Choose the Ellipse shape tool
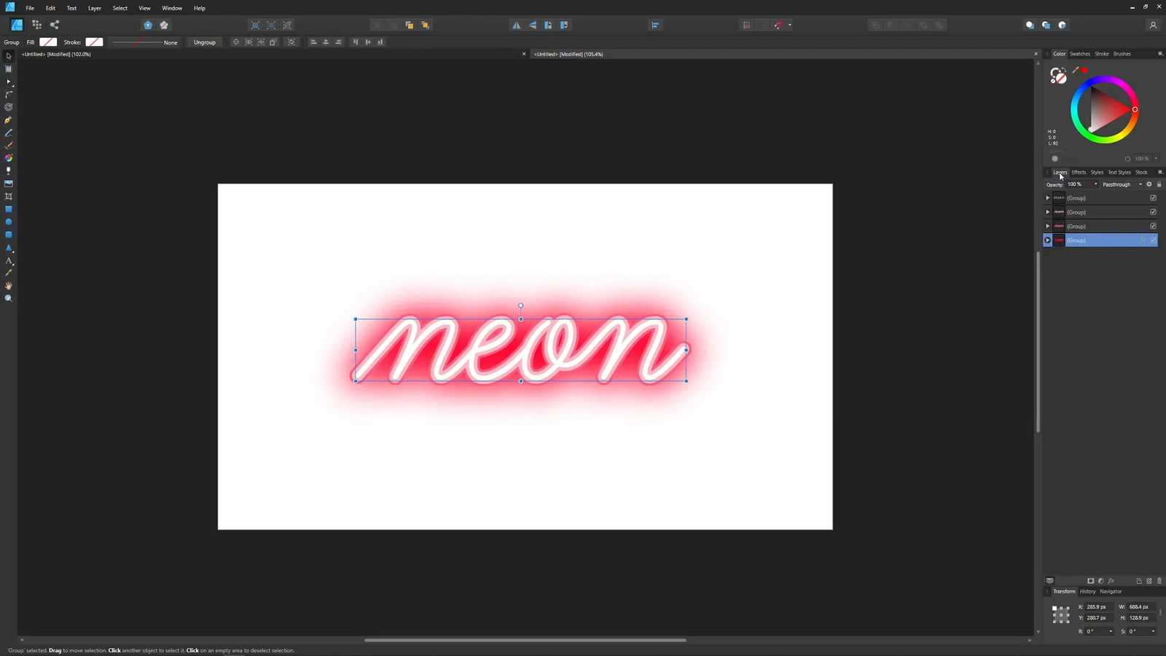Viewport: 1166px width, 656px height. pos(9,222)
